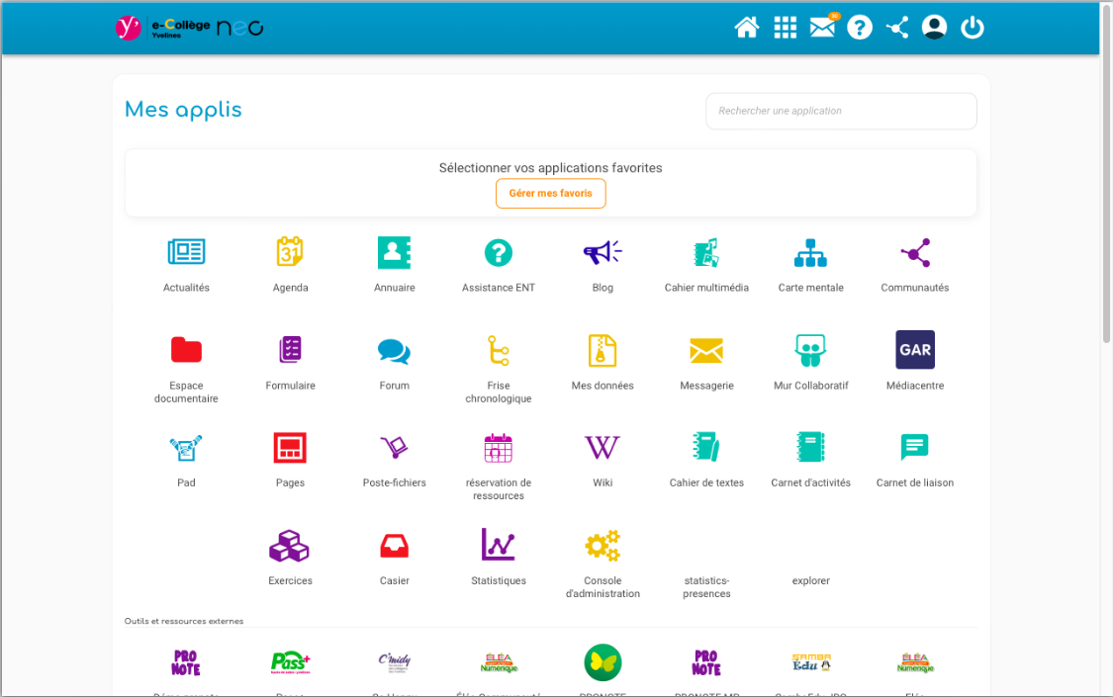Open the Actualités news app
This screenshot has width=1113, height=697.
click(186, 254)
